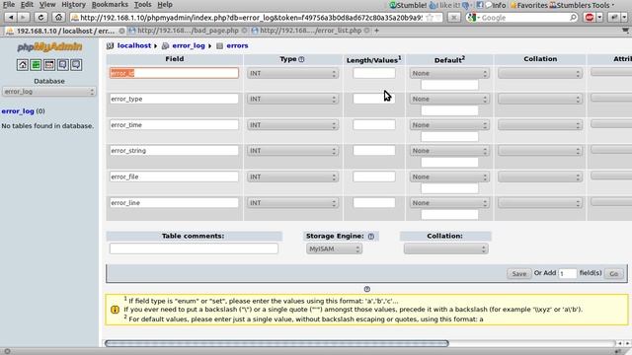
Task: Click error_log breadcrumb link
Action: point(189,46)
